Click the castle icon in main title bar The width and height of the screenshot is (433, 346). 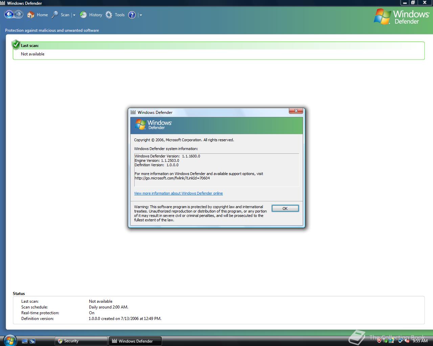(x=3, y=3)
